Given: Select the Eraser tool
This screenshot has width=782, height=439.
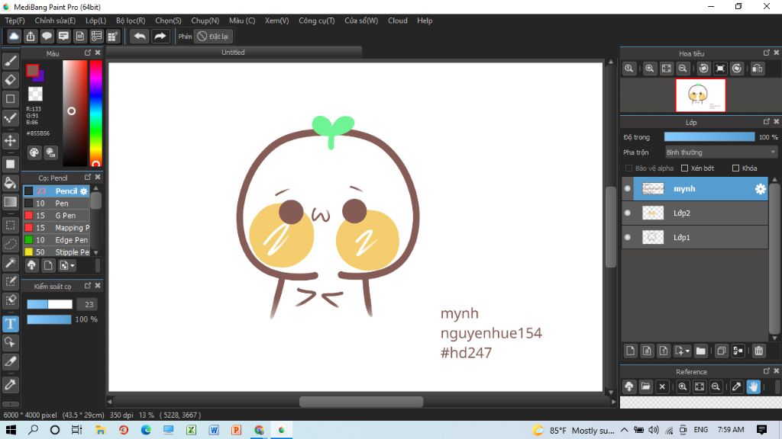Looking at the screenshot, I should [11, 80].
